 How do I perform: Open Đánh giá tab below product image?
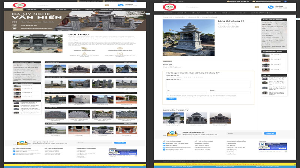[x=167, y=62]
